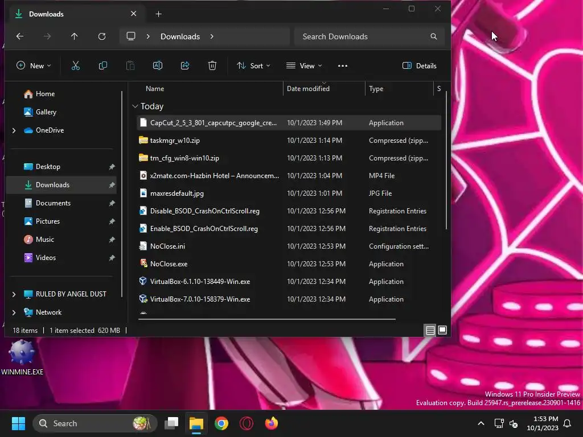Add a new File Explorer tab
The width and height of the screenshot is (583, 437).
point(159,14)
